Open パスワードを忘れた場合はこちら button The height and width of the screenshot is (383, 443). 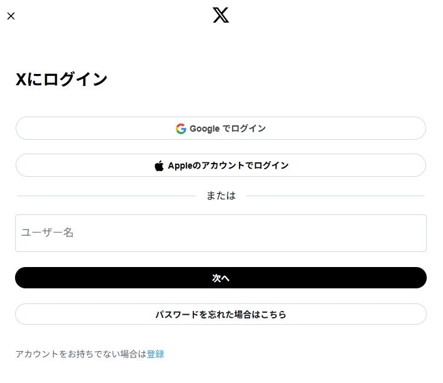pos(221,314)
